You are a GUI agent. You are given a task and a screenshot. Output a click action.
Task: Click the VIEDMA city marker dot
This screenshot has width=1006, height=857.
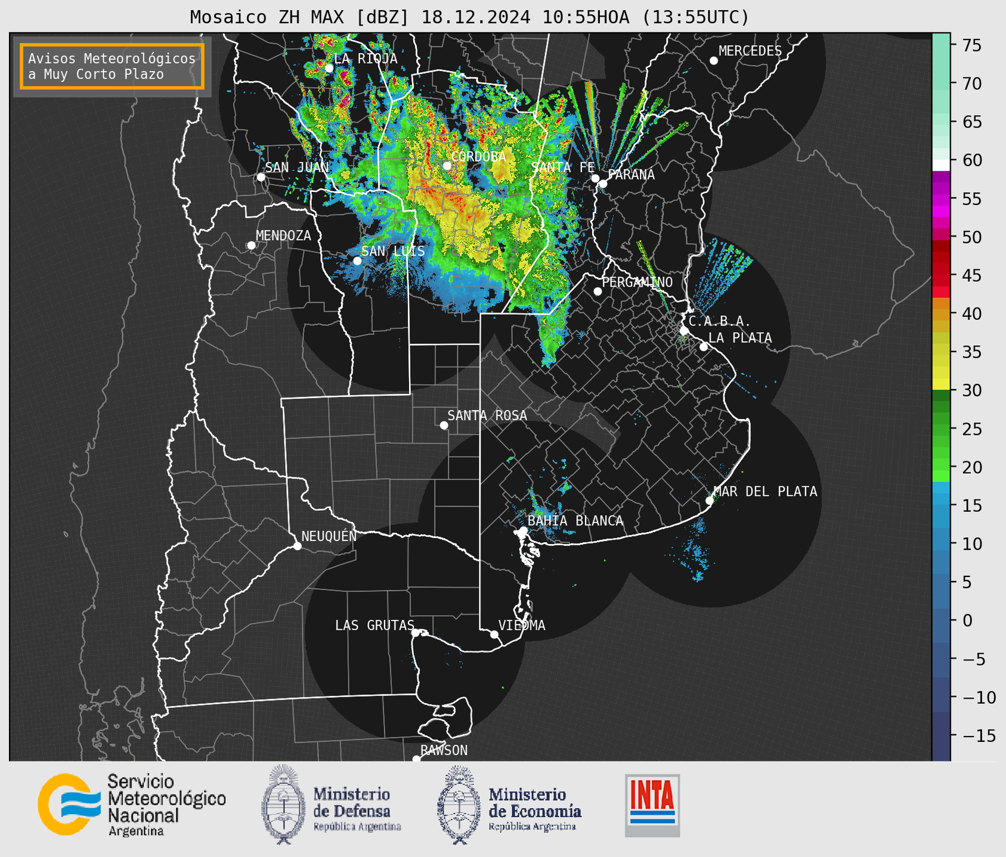point(494,634)
